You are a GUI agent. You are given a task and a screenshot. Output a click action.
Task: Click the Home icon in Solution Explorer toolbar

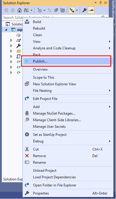(19, 10)
